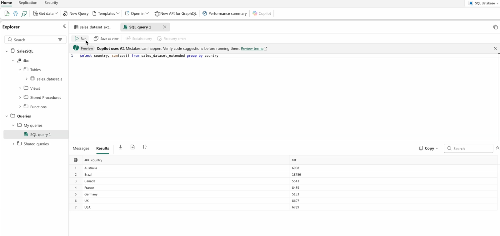The width and height of the screenshot is (500, 236).
Task: Select the value 18756
Action: [393, 174]
